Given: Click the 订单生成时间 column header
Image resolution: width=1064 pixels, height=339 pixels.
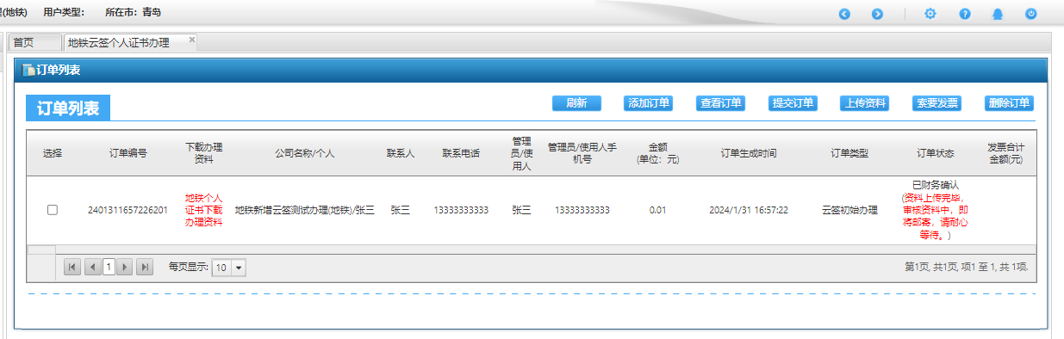Looking at the screenshot, I should (749, 153).
